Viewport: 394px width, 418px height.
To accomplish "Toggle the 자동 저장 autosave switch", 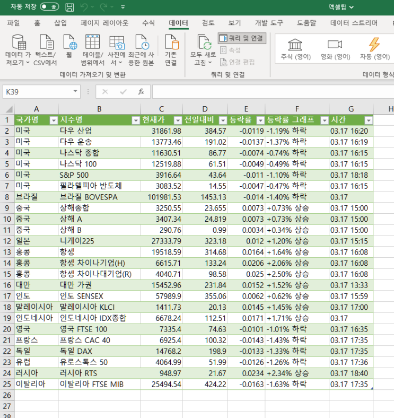I will coord(49,7).
